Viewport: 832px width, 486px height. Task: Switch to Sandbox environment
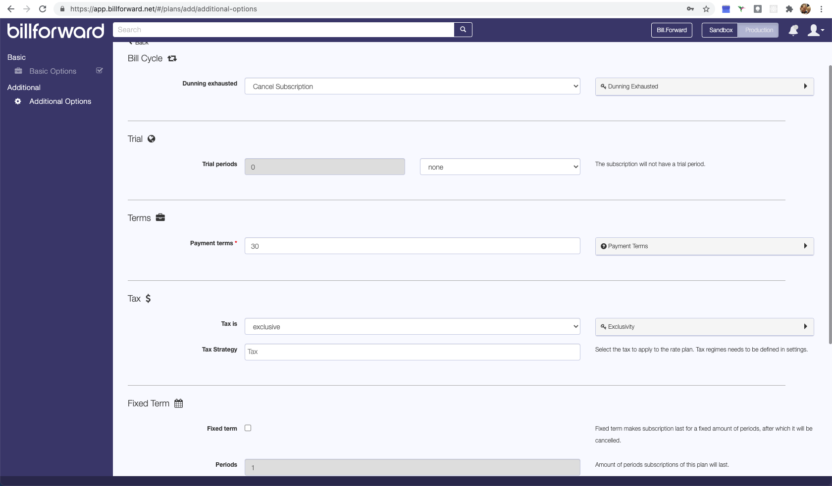coord(721,30)
